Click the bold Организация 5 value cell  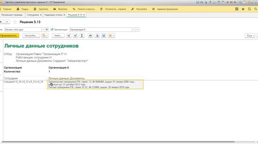click(58, 68)
